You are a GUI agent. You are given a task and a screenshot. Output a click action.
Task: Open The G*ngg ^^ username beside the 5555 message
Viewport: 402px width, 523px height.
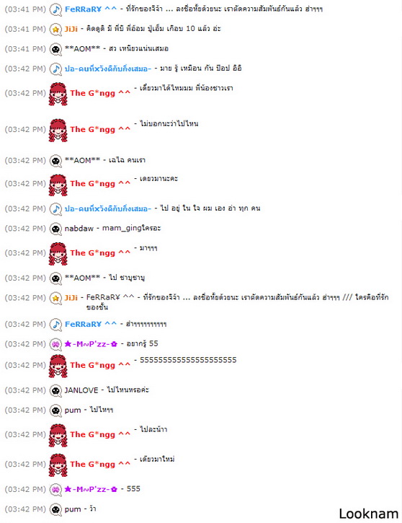tap(100, 365)
